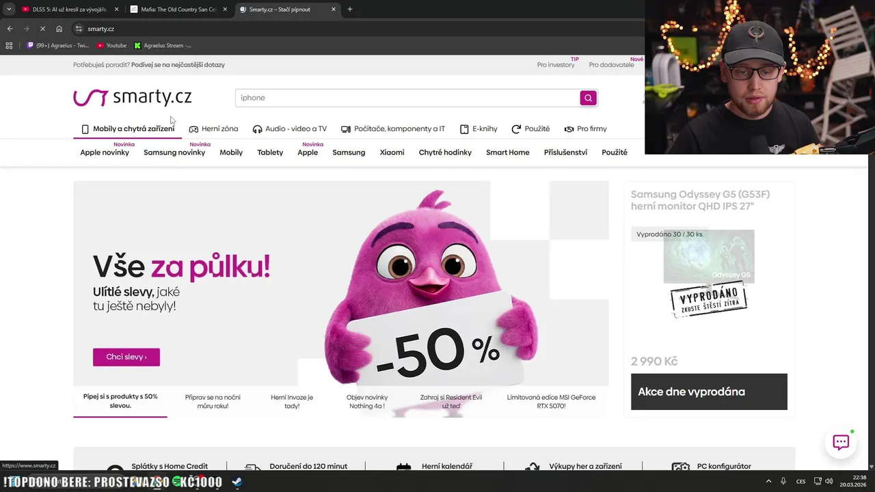Click the network icon in the system tray
The image size is (875, 492).
pyautogui.click(x=818, y=481)
